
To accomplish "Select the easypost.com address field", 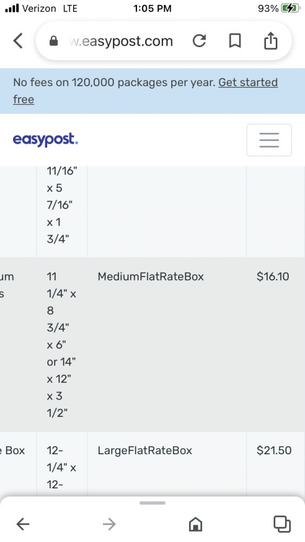I will pyautogui.click(x=121, y=41).
